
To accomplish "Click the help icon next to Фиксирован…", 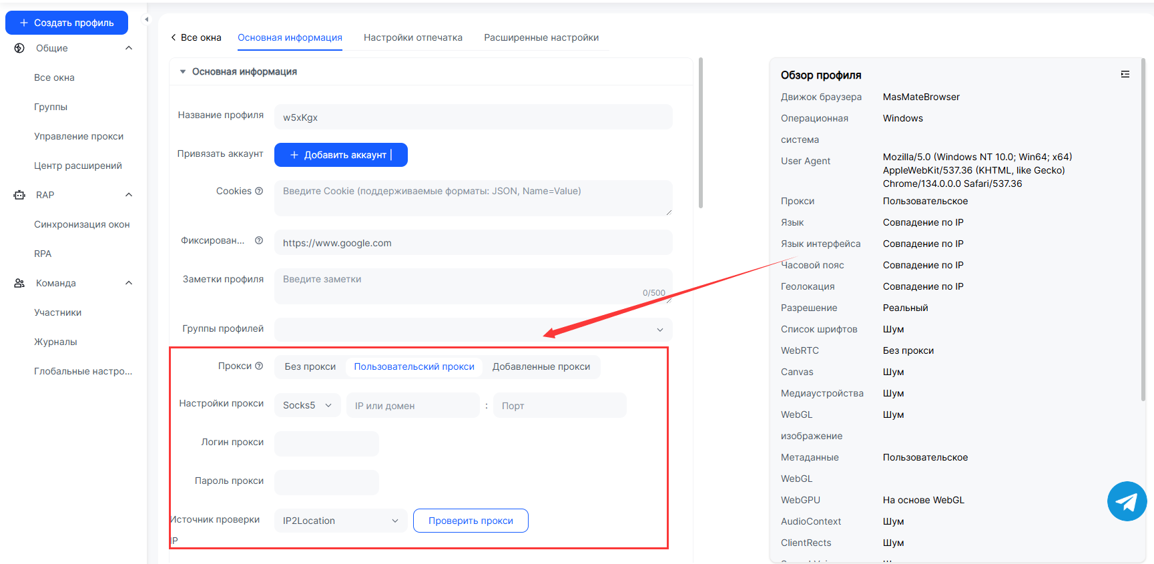I will coord(259,240).
